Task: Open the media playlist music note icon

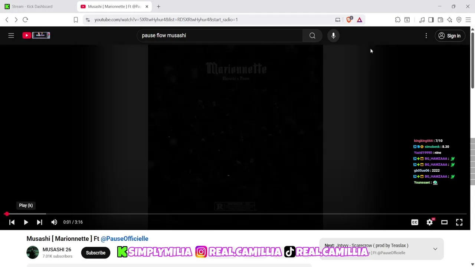Action: 422,20
